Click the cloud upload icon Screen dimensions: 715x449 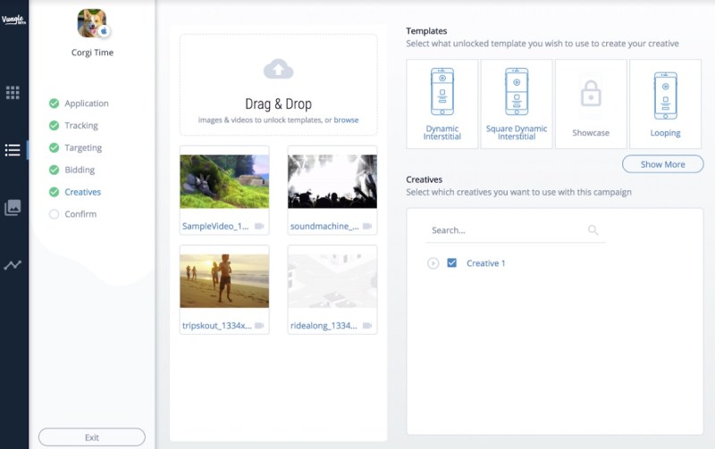coord(278,69)
